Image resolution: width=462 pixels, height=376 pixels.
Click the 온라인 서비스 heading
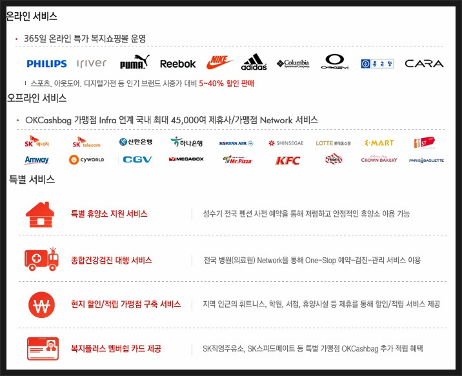(32, 16)
